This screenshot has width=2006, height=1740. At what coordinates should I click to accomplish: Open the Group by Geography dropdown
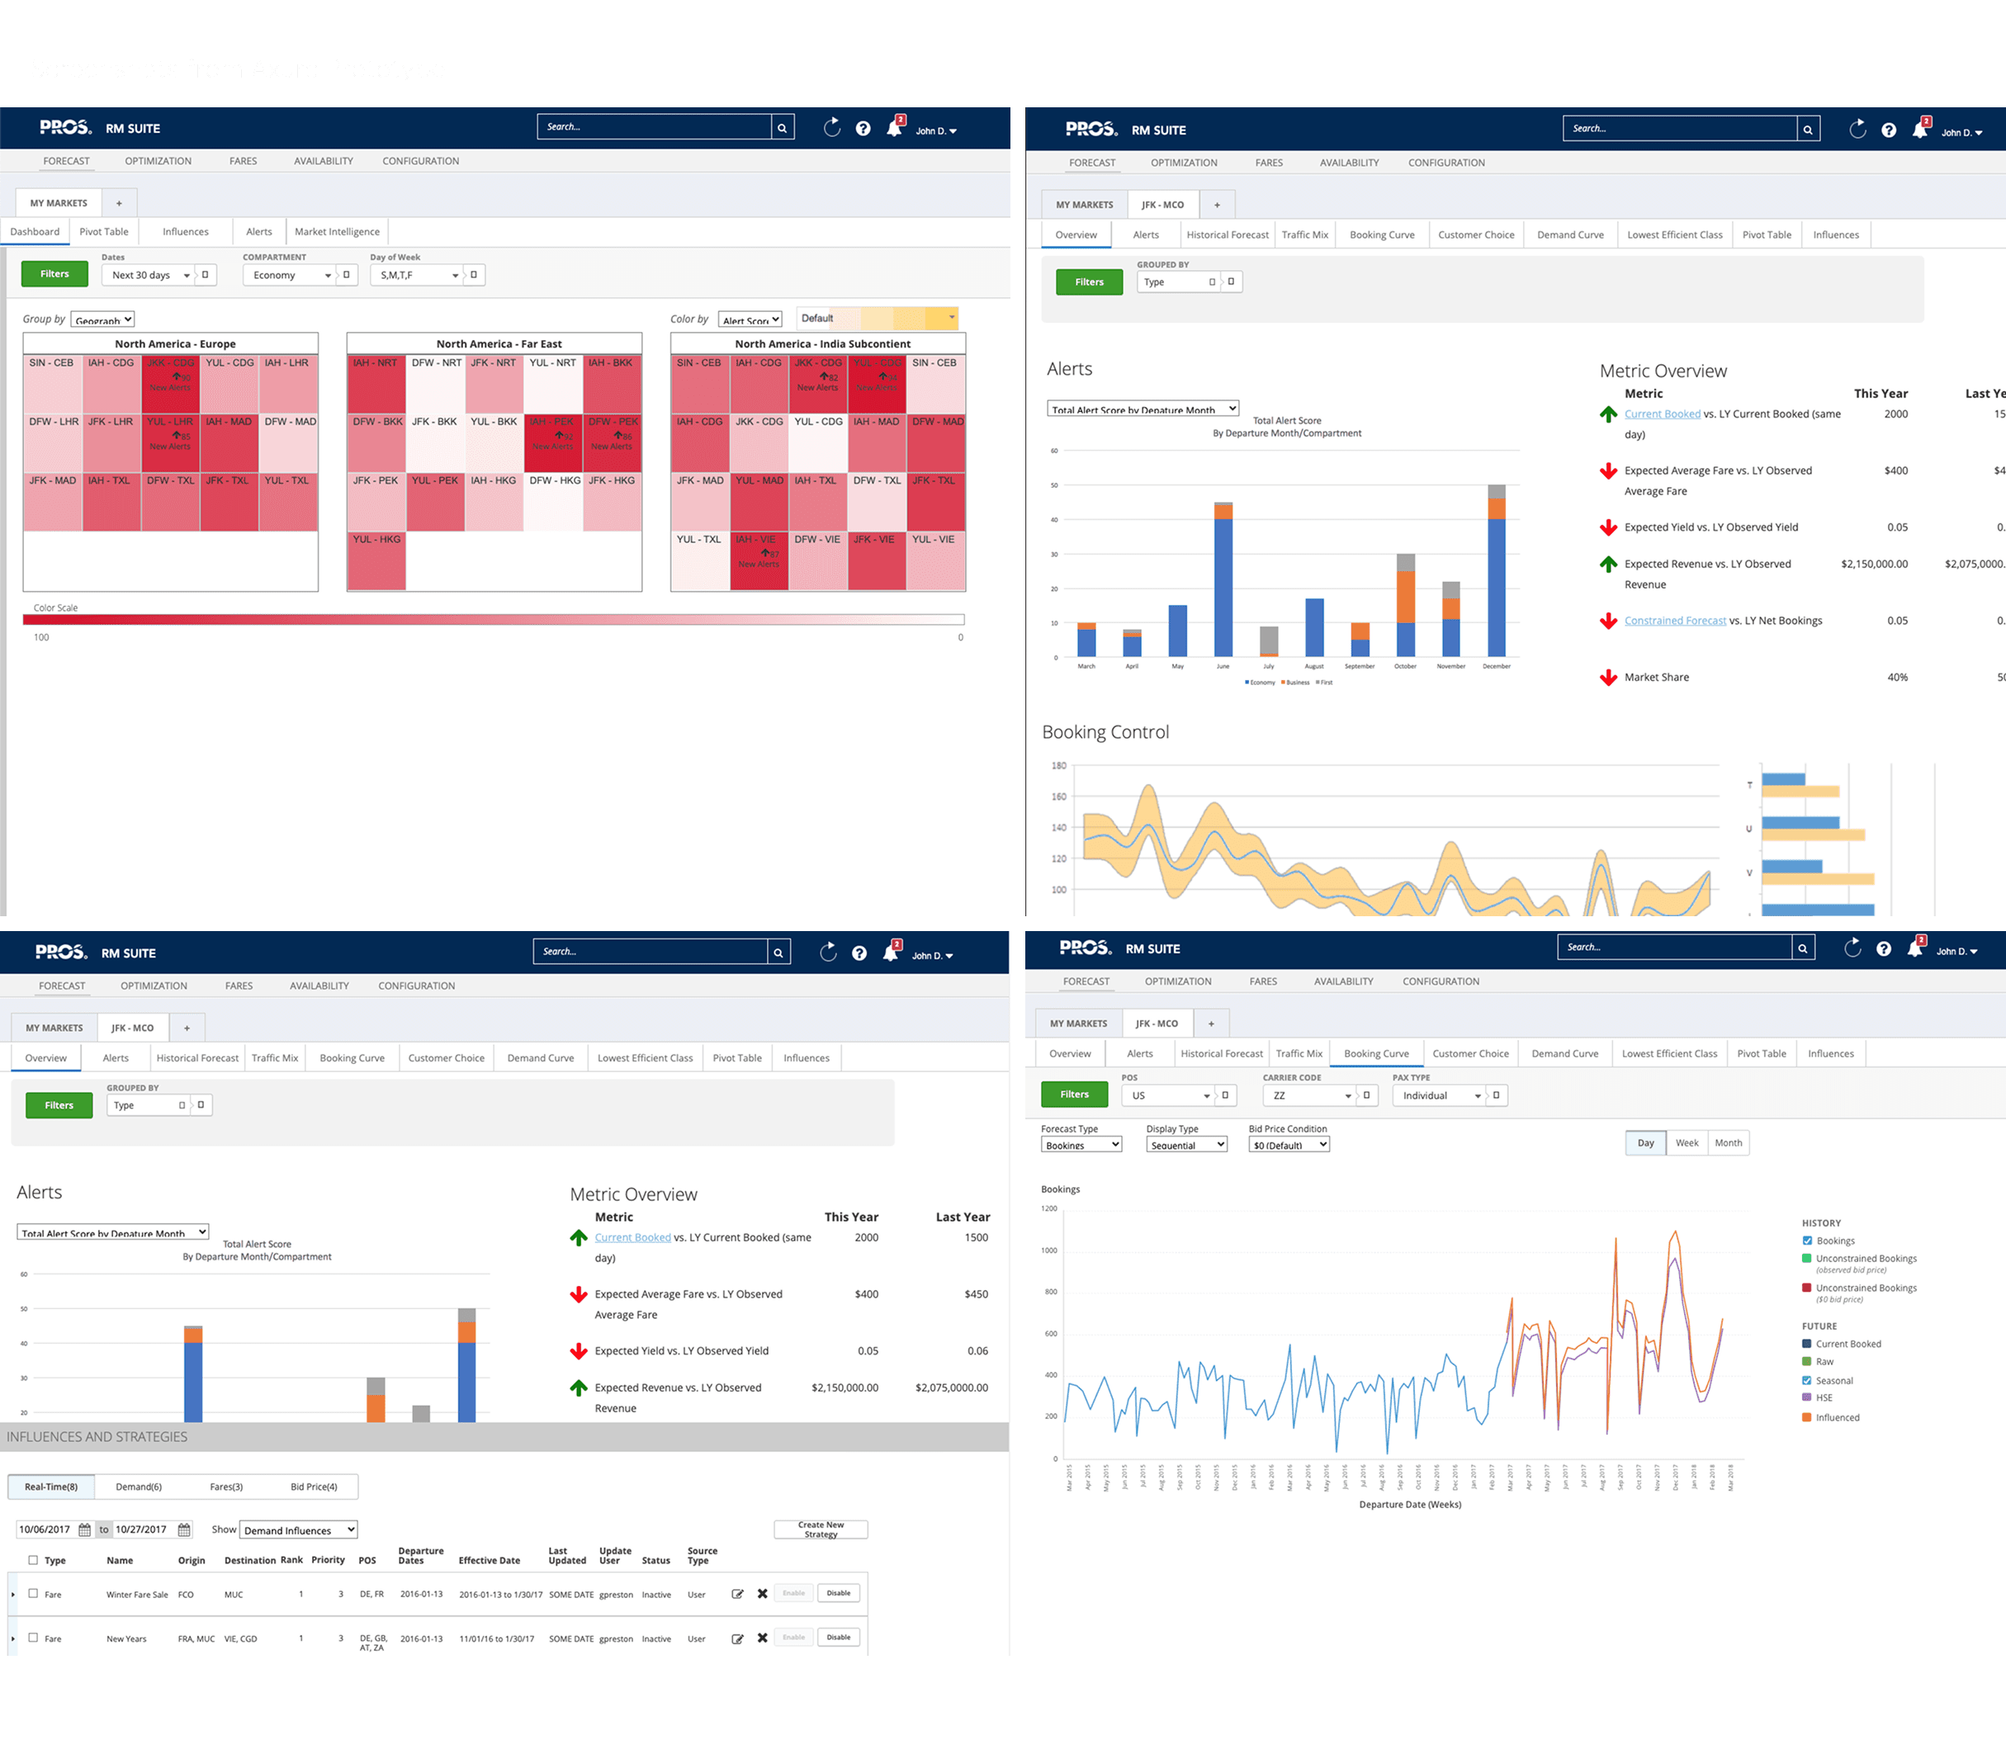pyautogui.click(x=103, y=319)
